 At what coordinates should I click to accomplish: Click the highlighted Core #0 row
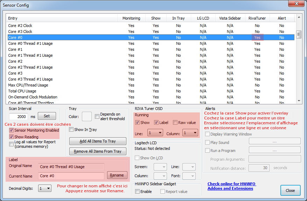[151, 37]
